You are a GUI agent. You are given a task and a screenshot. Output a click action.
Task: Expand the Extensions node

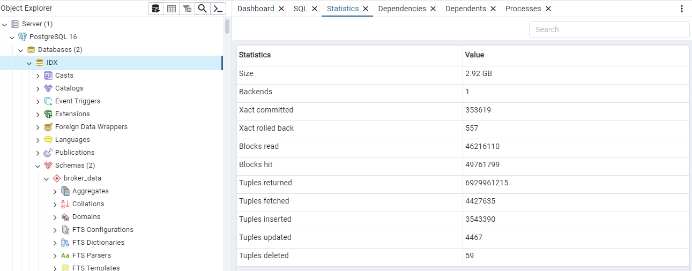pyautogui.click(x=38, y=114)
